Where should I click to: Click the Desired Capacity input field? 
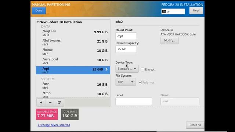tap(126, 49)
